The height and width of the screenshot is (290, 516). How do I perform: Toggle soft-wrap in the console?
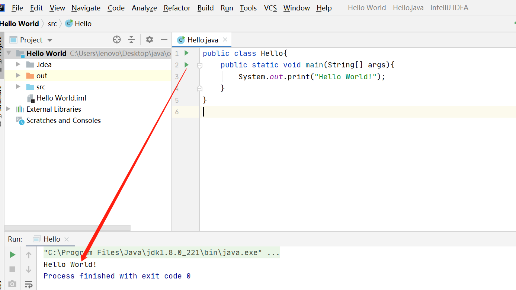(29, 284)
